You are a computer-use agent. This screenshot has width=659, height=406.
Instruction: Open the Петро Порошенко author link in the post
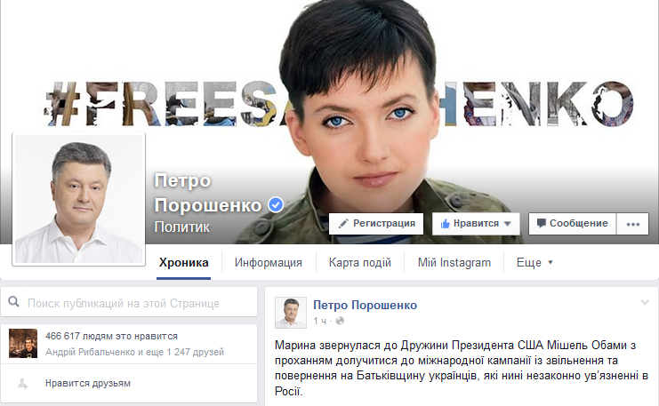tap(366, 306)
